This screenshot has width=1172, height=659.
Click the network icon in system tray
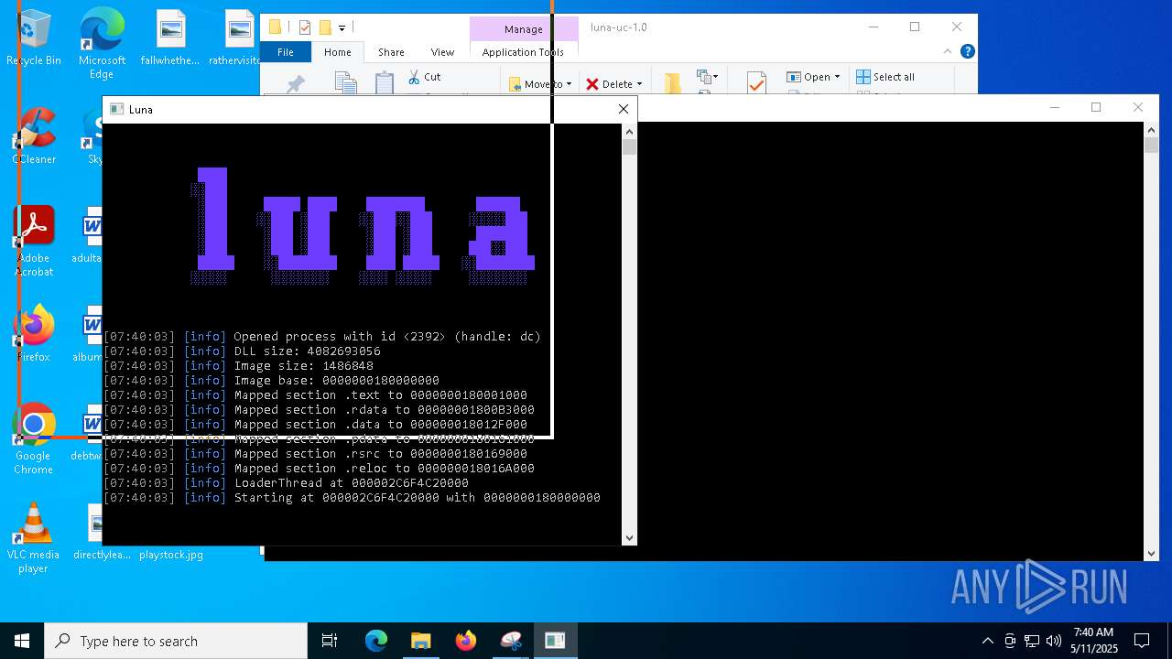[x=1032, y=641]
